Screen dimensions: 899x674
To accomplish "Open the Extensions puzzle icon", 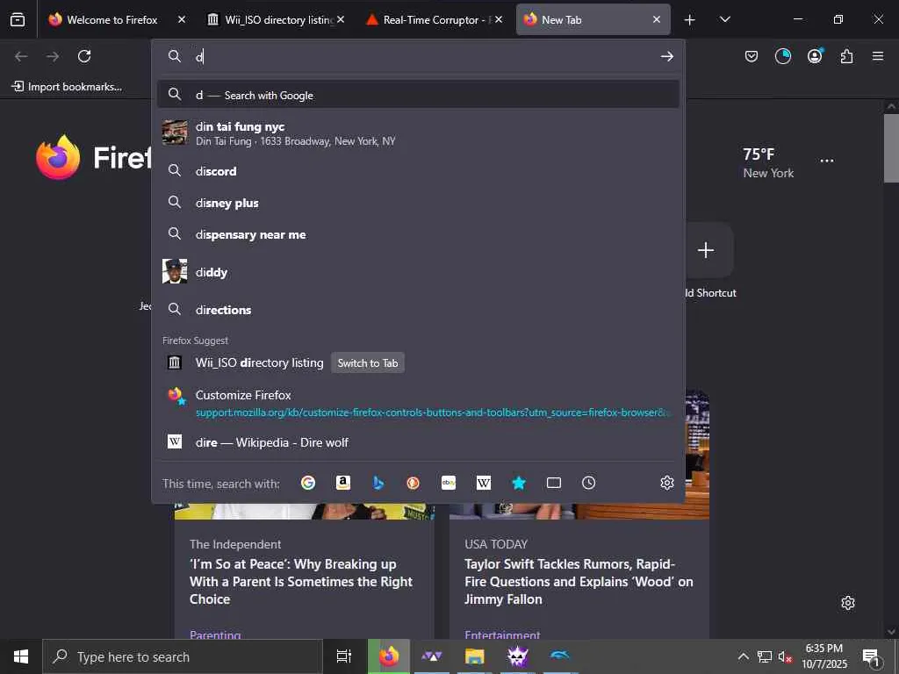I will coord(846,56).
